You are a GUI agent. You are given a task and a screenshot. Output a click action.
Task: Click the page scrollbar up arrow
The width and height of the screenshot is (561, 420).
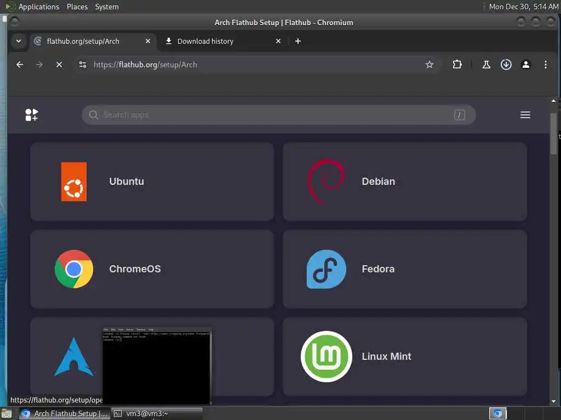click(553, 101)
